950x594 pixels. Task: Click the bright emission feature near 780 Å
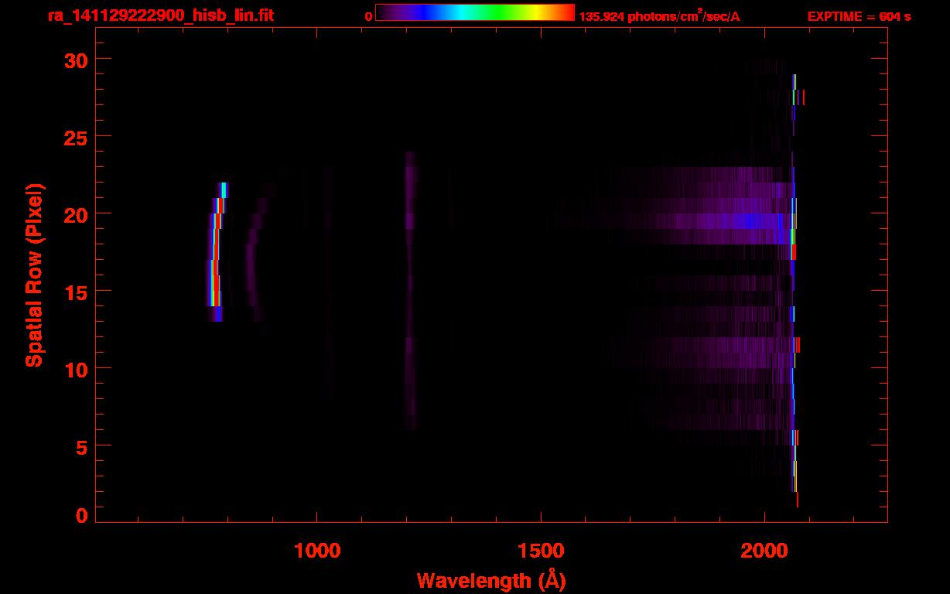[x=216, y=252]
